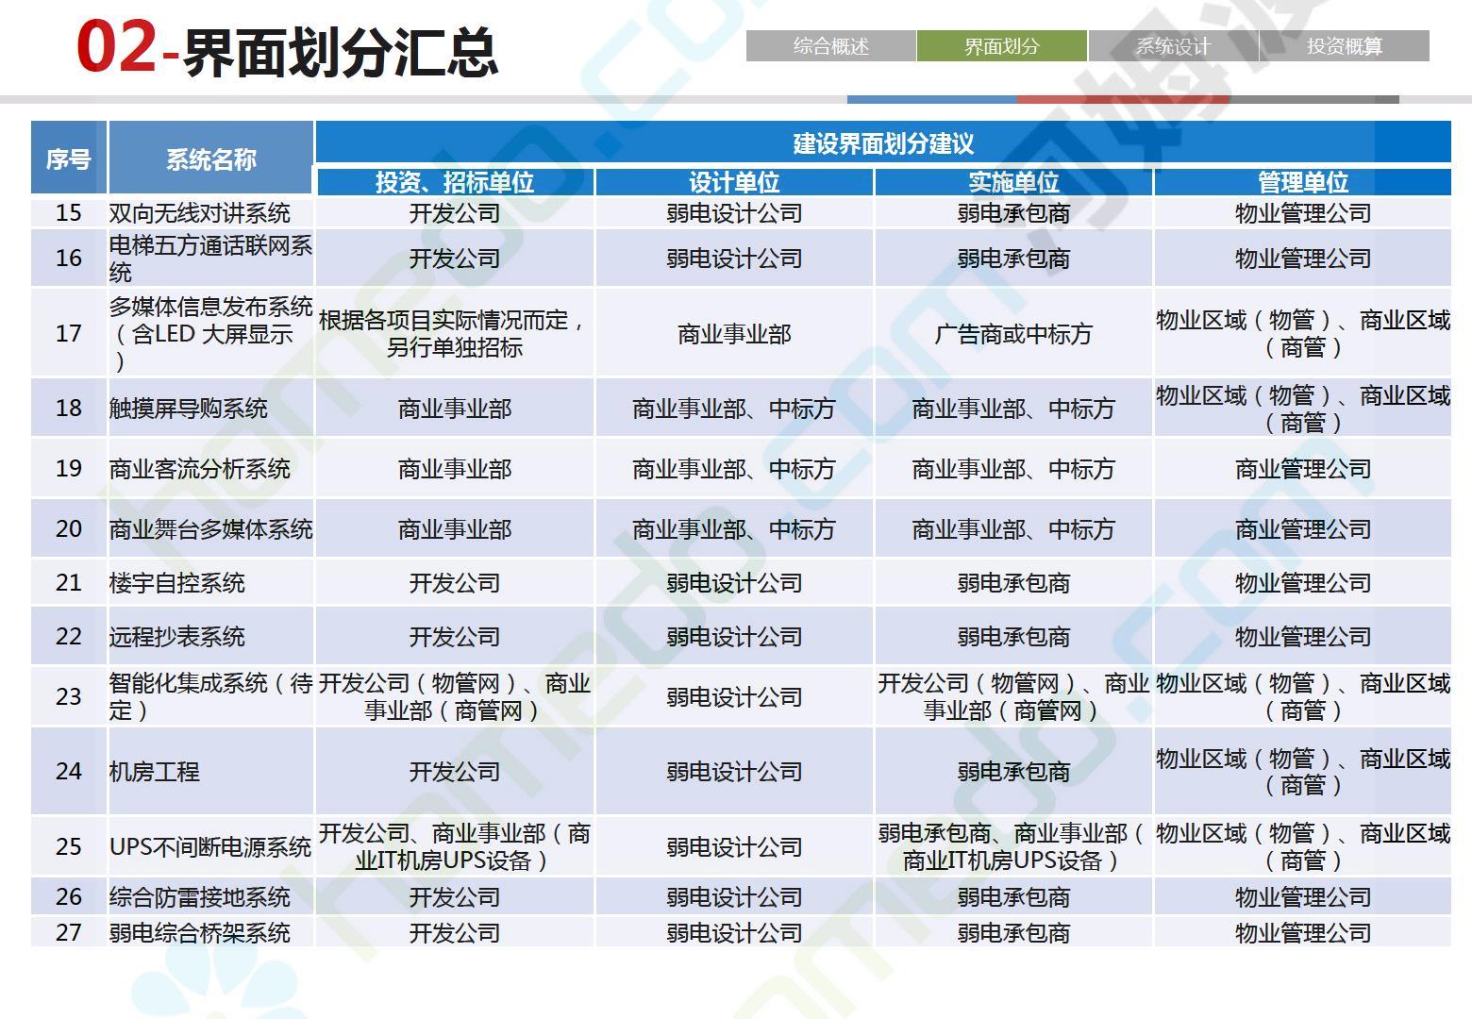The width and height of the screenshot is (1472, 1019).
Task: Click sequence number 17
Action: [69, 333]
